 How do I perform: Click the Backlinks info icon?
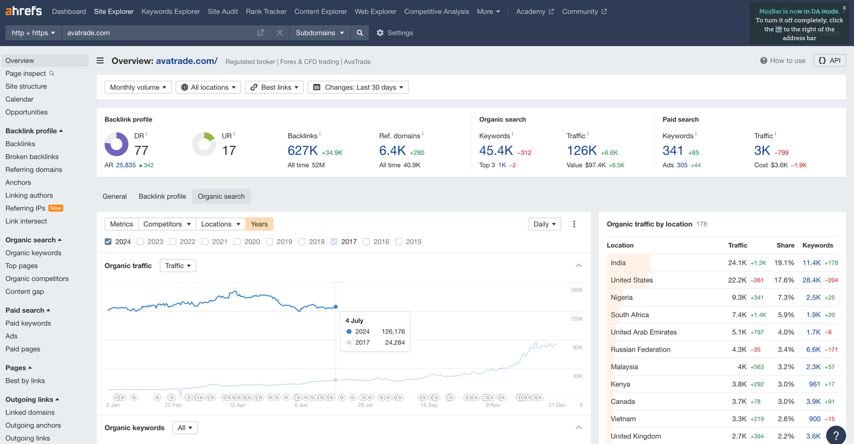click(320, 134)
